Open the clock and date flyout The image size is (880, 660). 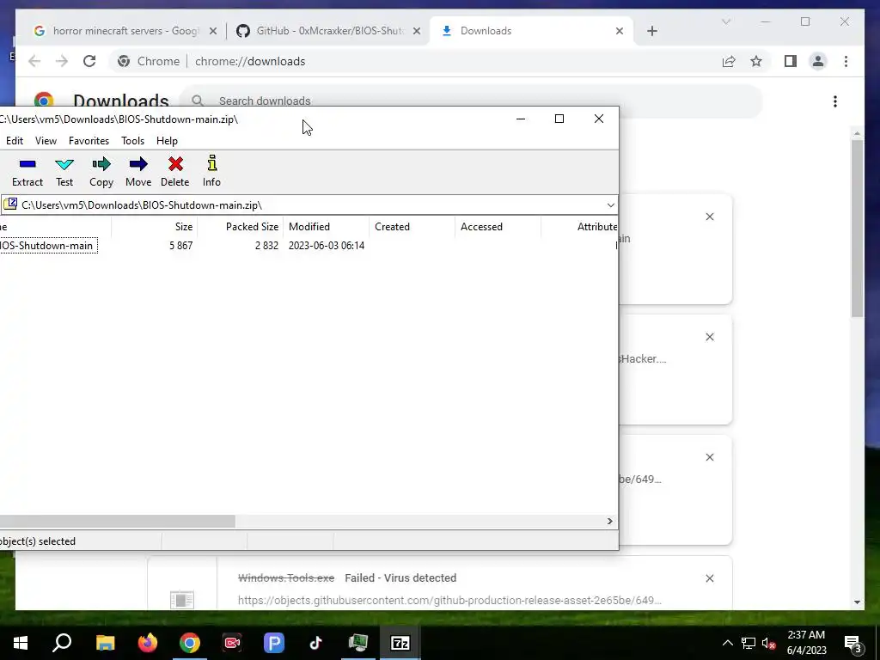806,643
